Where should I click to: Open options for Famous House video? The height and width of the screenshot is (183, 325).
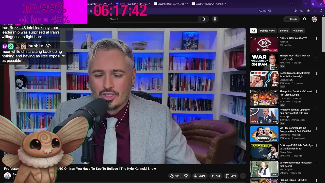pos(317,180)
